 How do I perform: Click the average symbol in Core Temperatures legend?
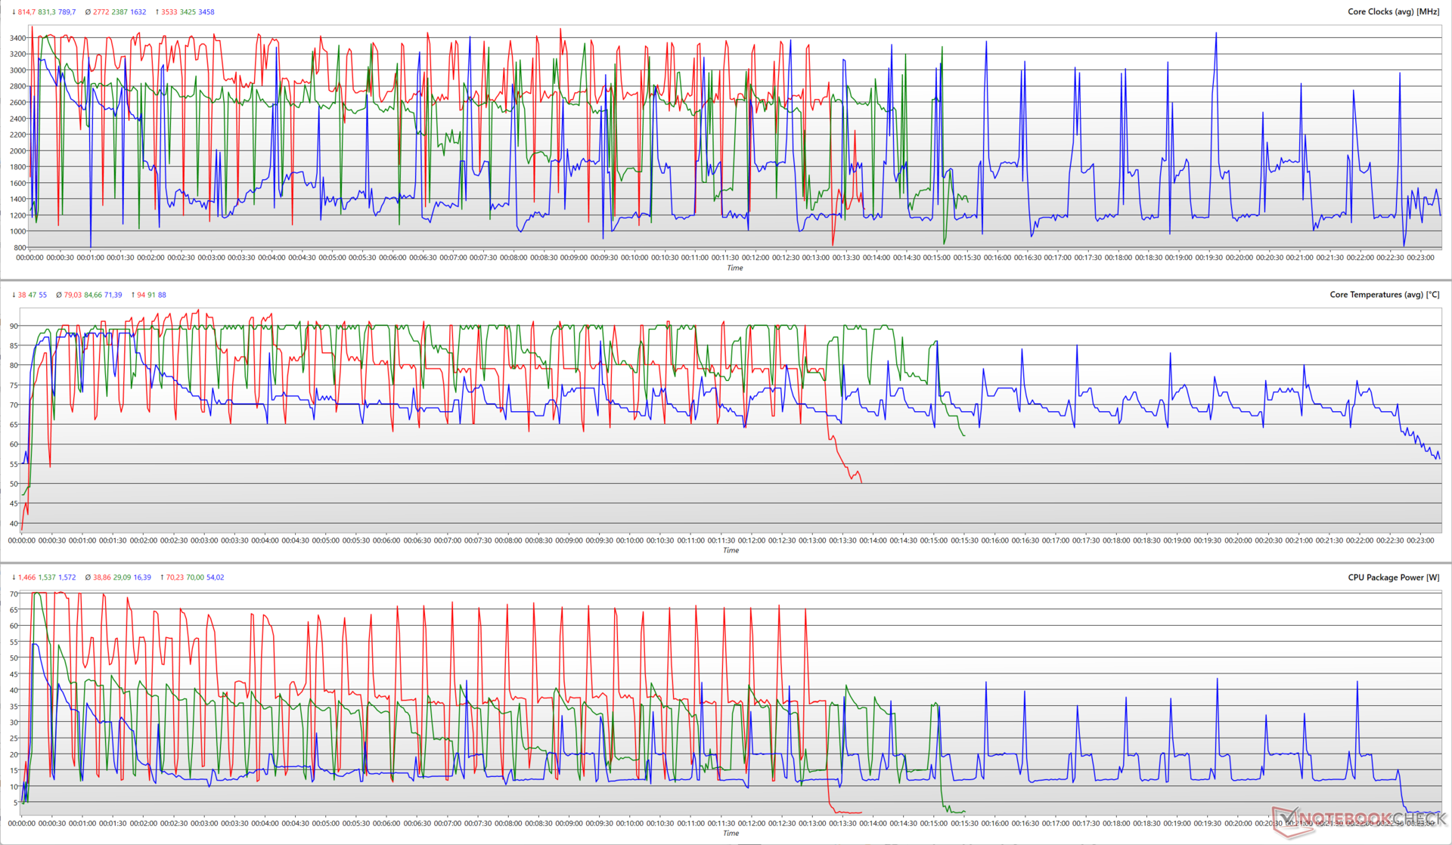coord(59,295)
